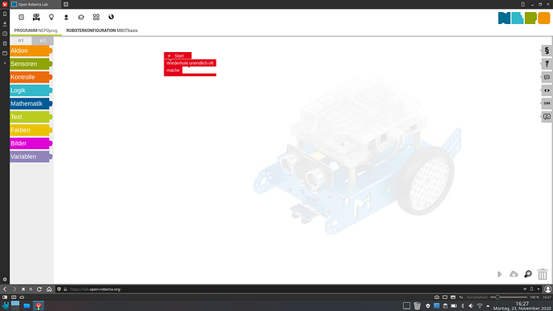
Task: Click the trash can on workspace
Action: point(543,274)
